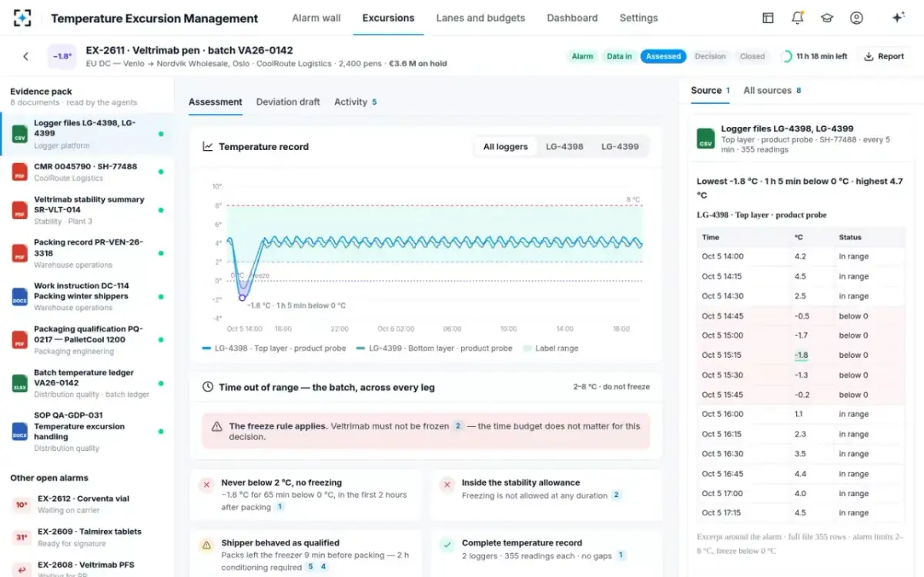Click the AI sparkle assistant icon

click(898, 18)
